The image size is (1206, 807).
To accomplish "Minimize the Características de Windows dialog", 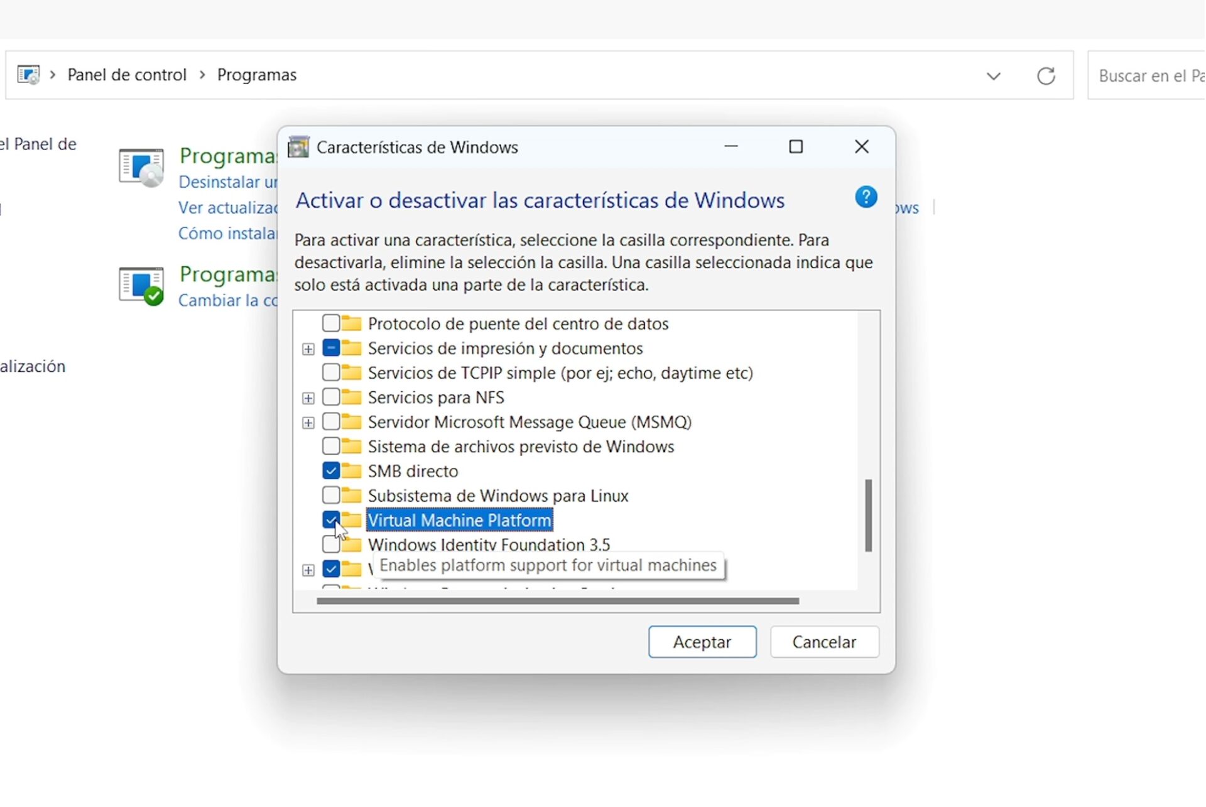I will 731,147.
